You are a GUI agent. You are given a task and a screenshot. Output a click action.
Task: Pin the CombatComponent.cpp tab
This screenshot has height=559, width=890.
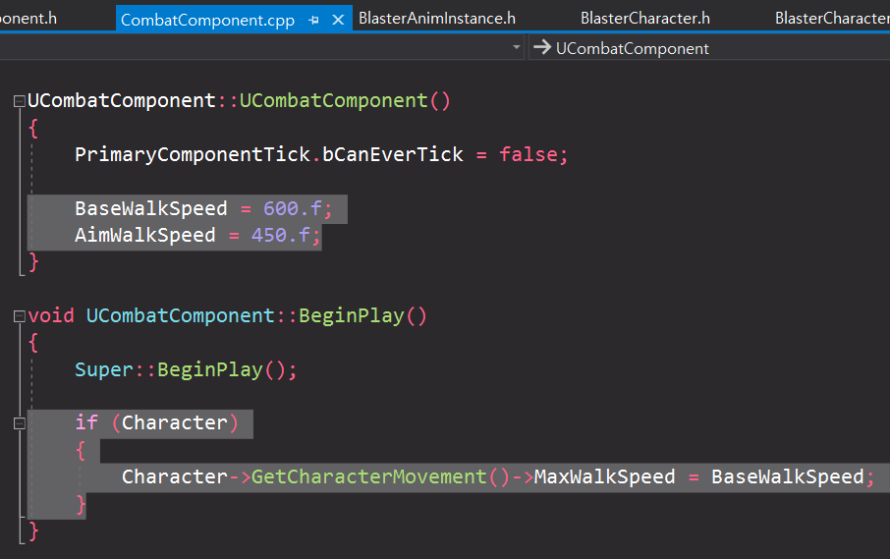point(313,21)
